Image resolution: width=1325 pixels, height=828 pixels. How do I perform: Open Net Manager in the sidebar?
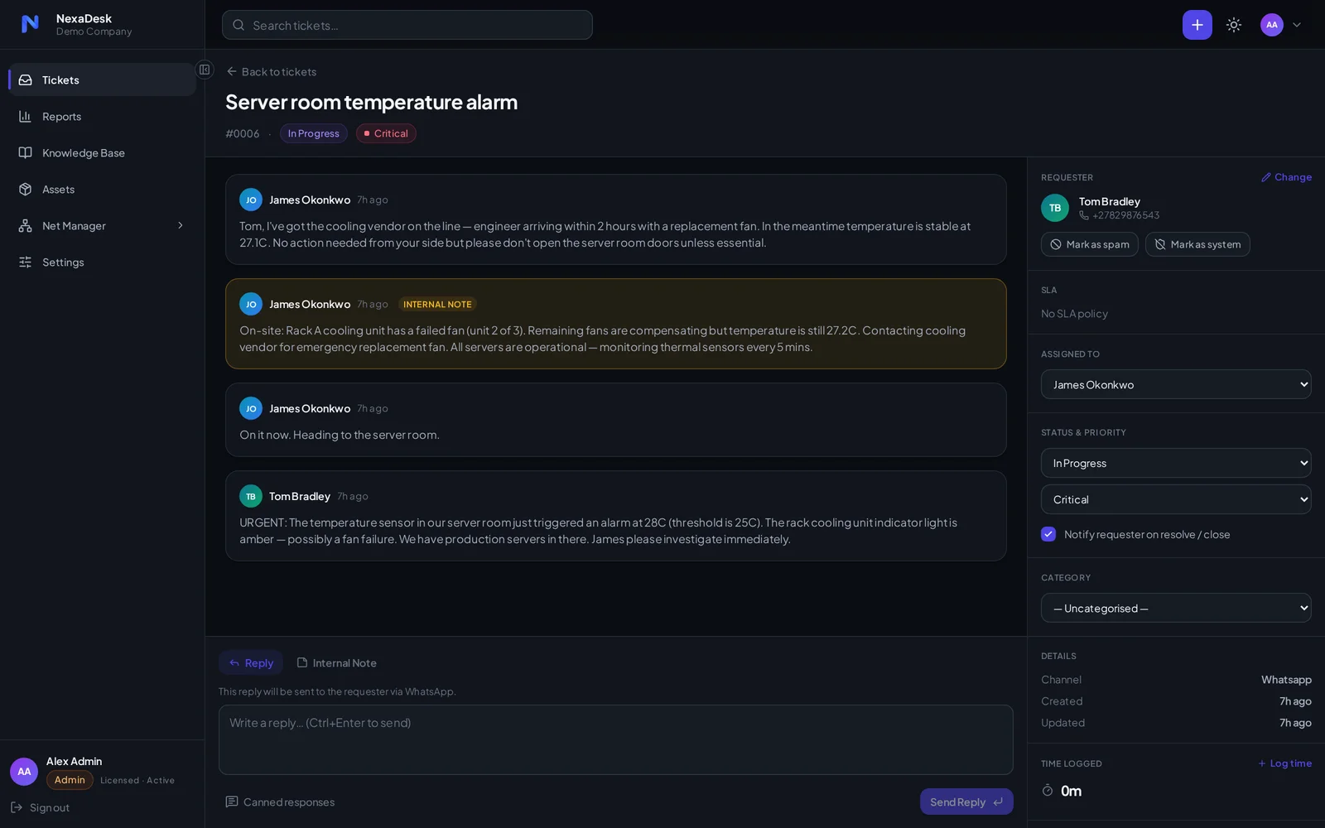pyautogui.click(x=102, y=225)
